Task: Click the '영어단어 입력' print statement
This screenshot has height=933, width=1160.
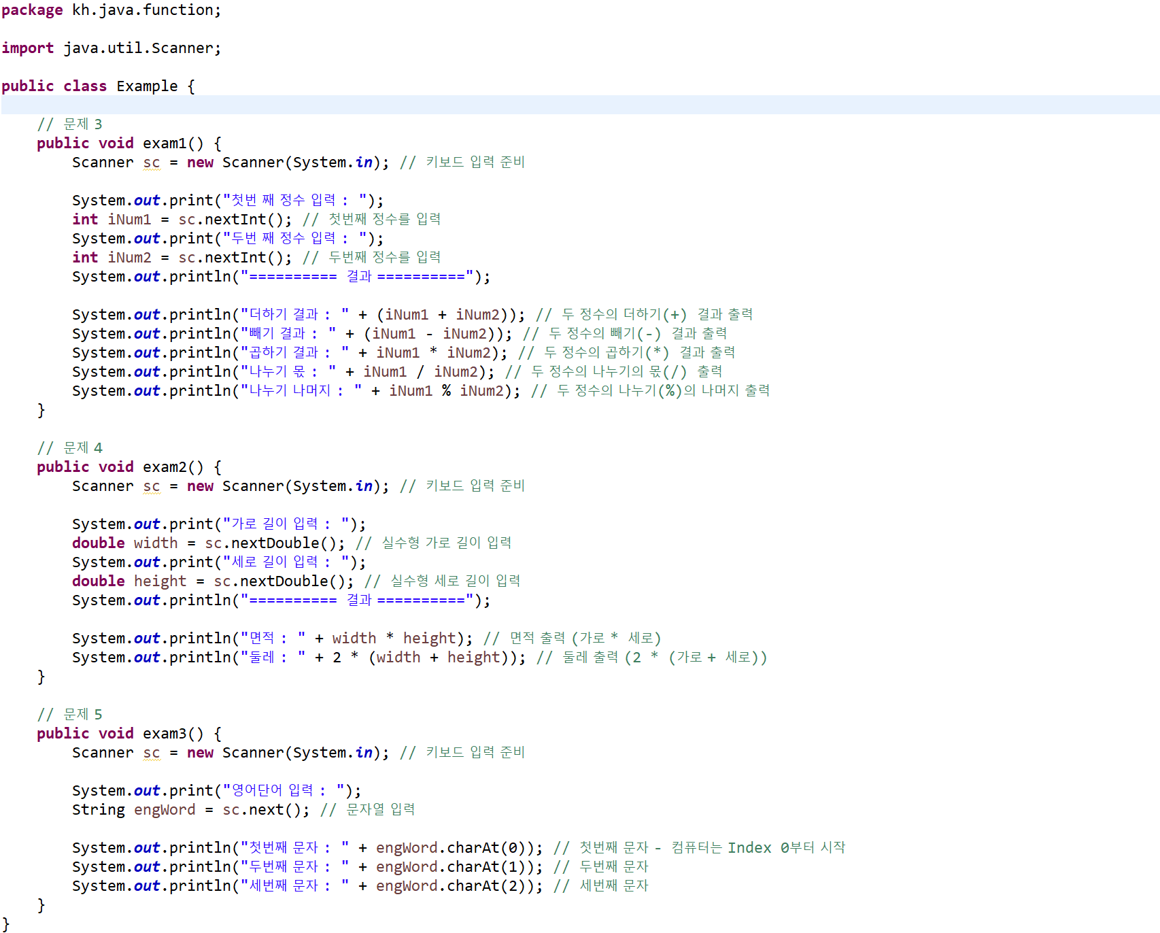Action: point(217,791)
